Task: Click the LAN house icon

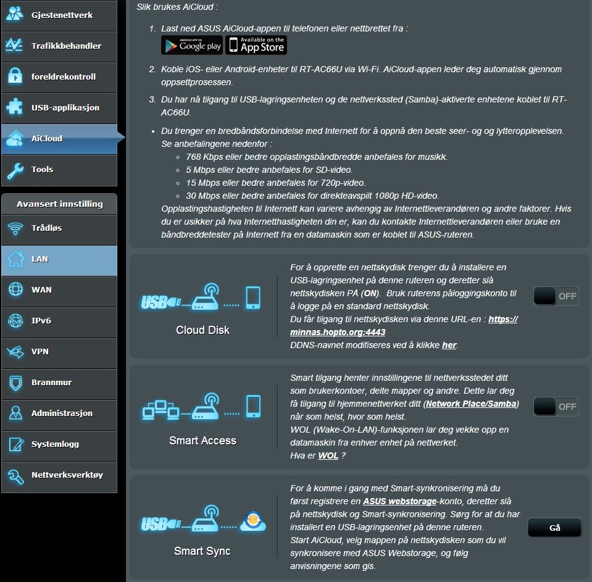Action: tap(16, 259)
